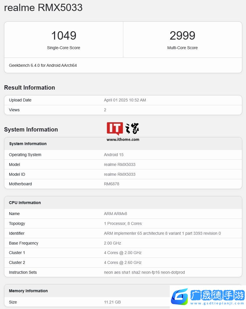Click the Single-Core Score label
The image size is (246, 309).
coord(64,48)
